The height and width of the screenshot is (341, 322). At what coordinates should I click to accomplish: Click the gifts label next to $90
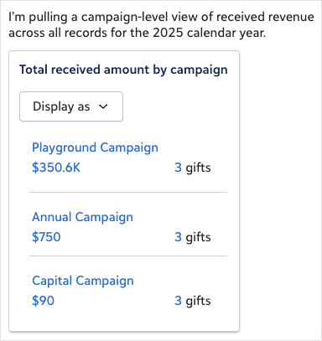click(x=198, y=301)
